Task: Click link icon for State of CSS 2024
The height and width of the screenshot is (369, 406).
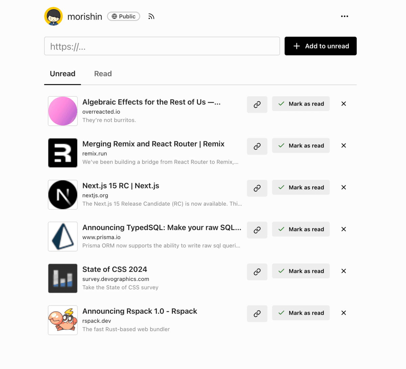Action: [257, 272]
